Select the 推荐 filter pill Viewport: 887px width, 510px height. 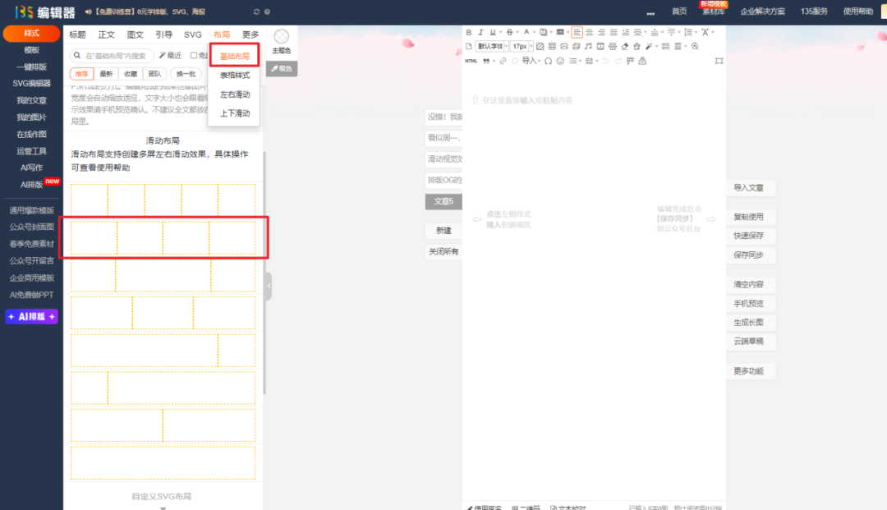coord(81,74)
